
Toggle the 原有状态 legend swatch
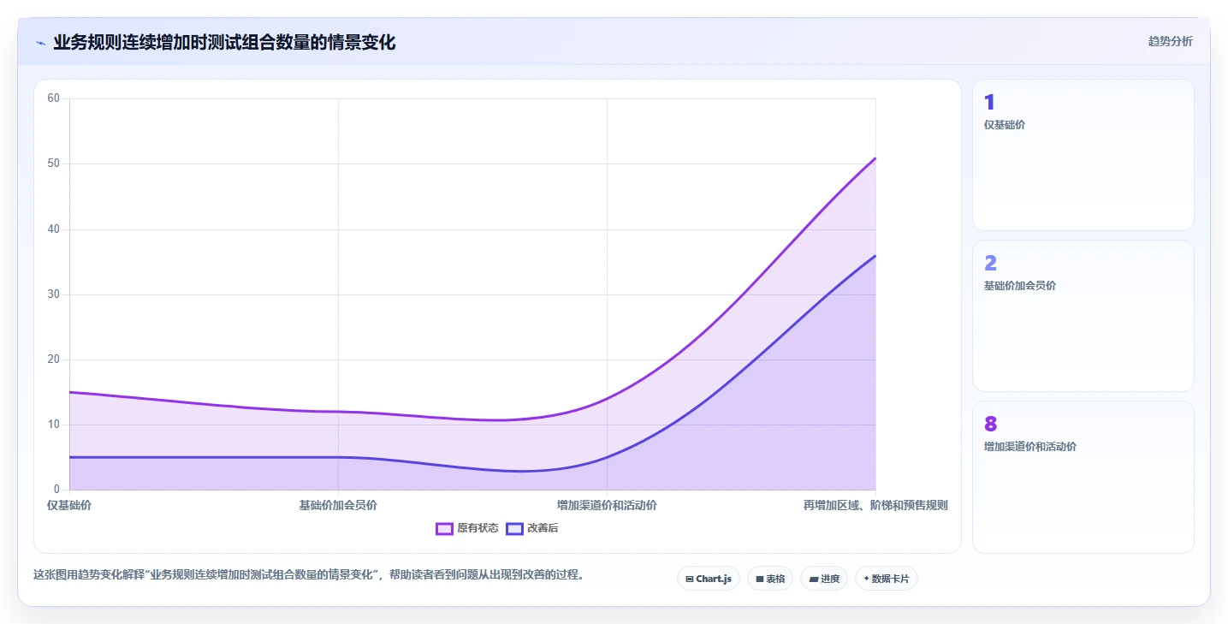point(444,529)
